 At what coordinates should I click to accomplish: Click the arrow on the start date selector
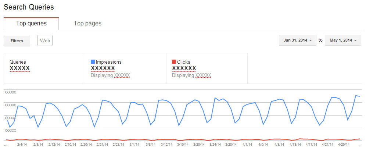coord(311,40)
